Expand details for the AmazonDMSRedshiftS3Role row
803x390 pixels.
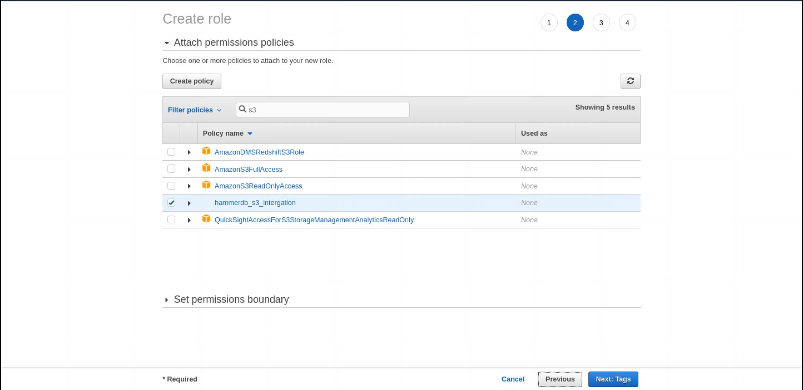tap(189, 152)
